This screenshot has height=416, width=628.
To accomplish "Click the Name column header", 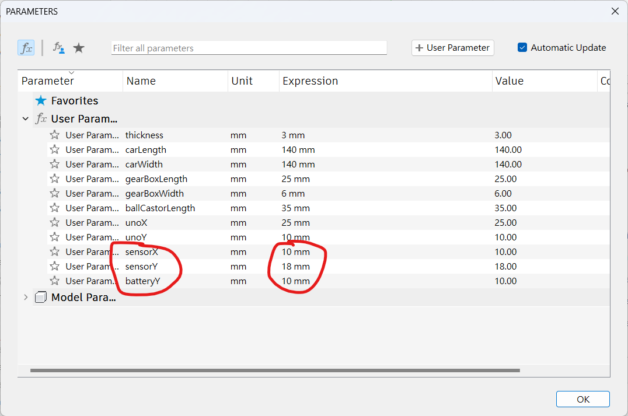I will [x=141, y=81].
